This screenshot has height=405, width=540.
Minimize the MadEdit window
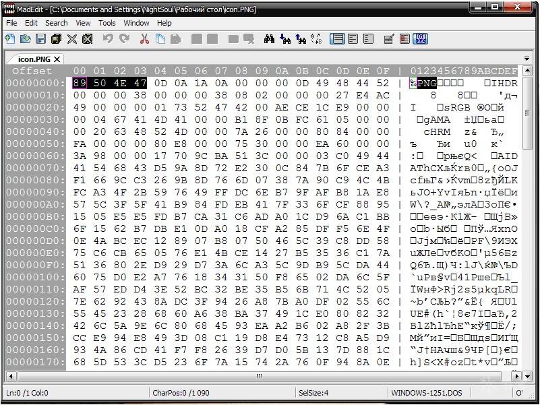click(x=479, y=7)
